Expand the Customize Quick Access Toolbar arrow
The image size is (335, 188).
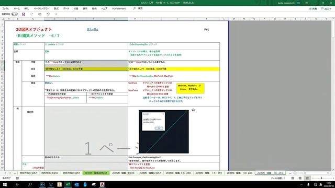click(56, 14)
